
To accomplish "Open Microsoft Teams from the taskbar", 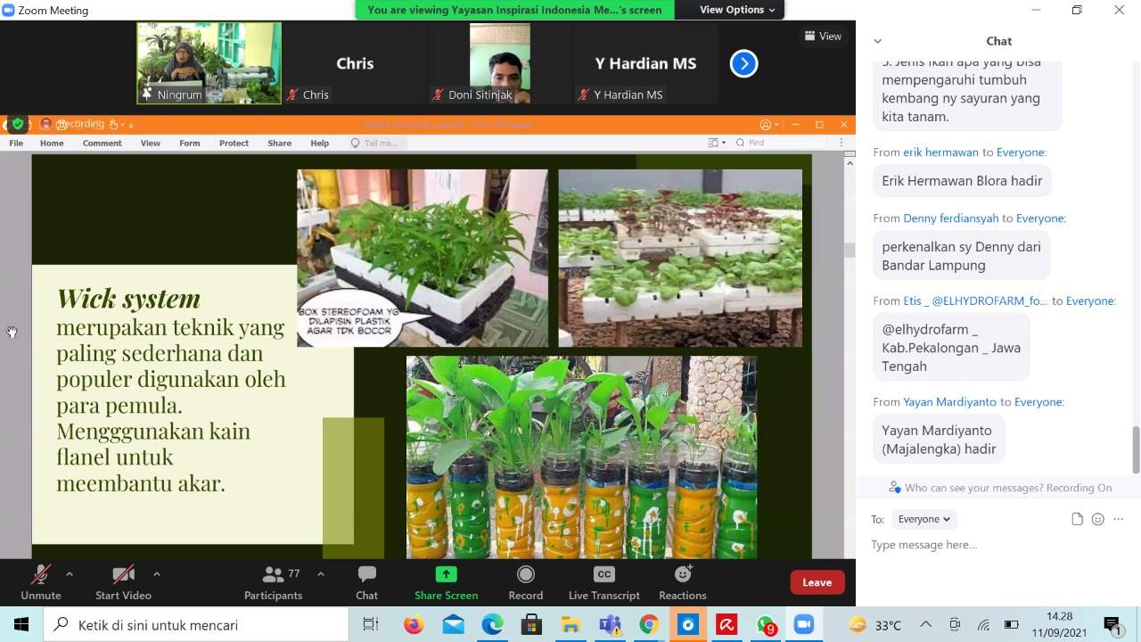I will (610, 625).
